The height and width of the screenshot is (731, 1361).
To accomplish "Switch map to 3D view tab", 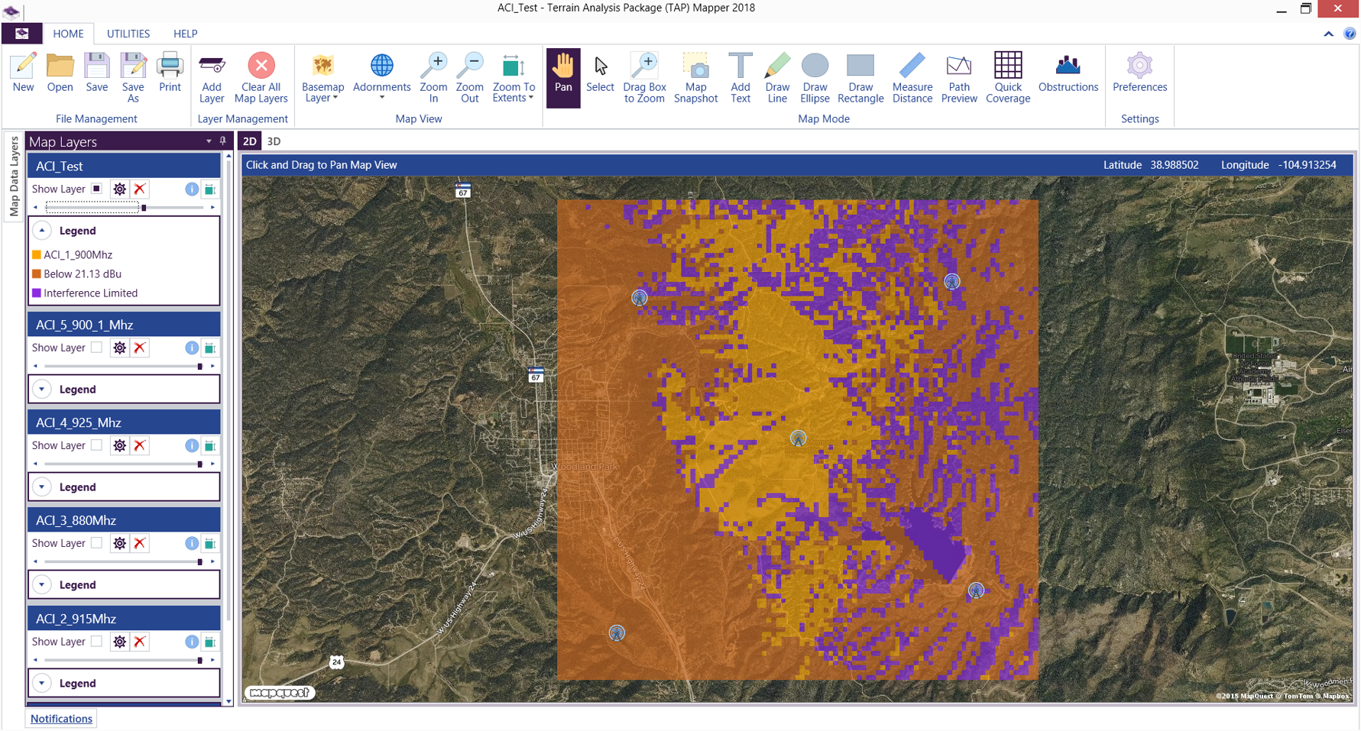I will click(x=274, y=141).
